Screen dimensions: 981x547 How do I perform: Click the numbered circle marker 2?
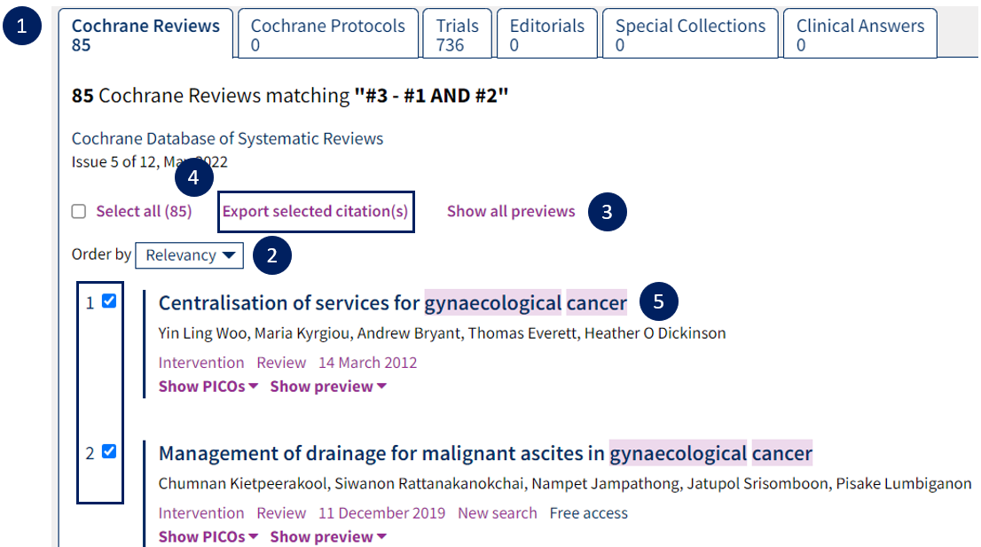(x=272, y=255)
